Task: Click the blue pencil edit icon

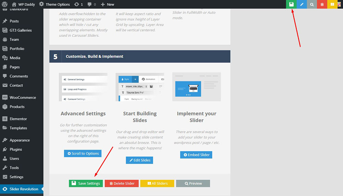Action: 301,4
